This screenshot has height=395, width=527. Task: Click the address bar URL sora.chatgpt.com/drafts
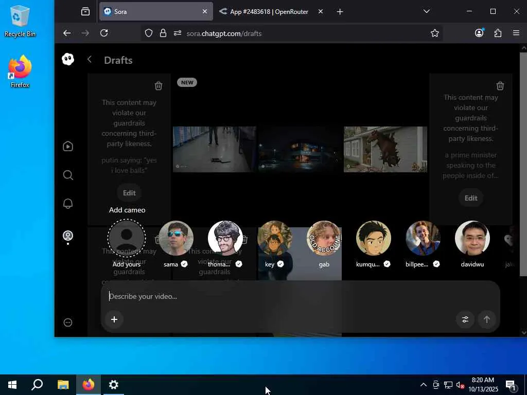click(x=224, y=33)
